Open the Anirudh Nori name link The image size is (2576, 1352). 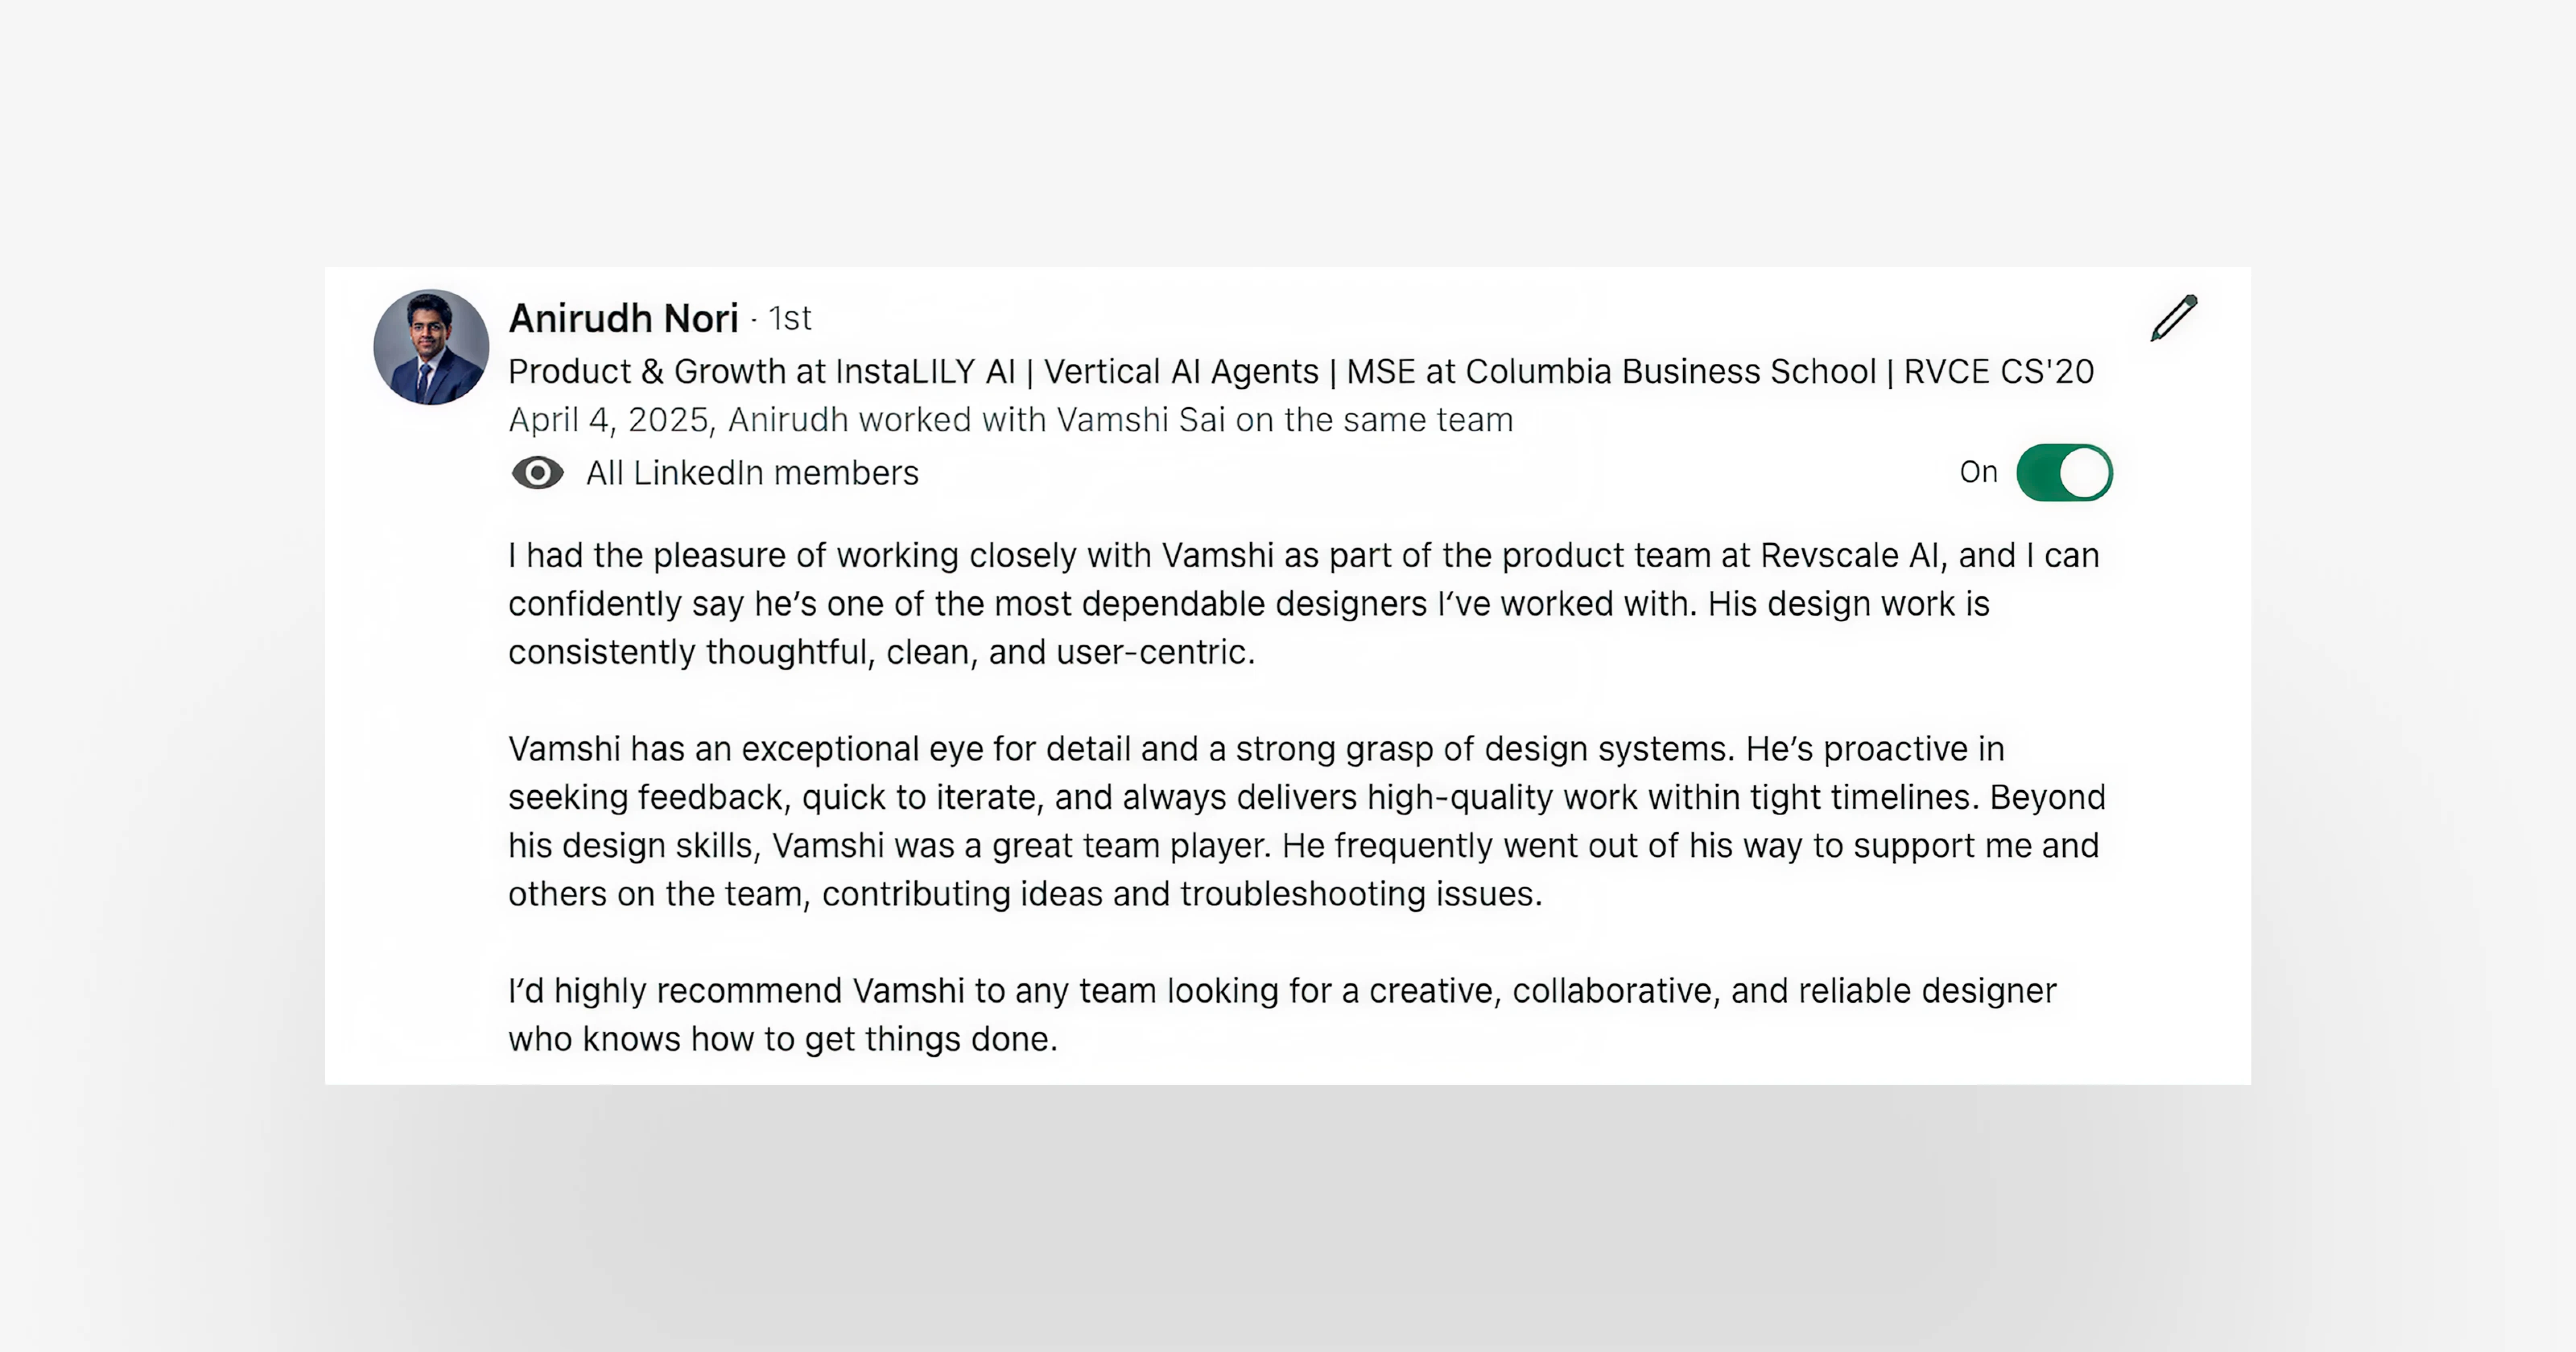click(623, 318)
